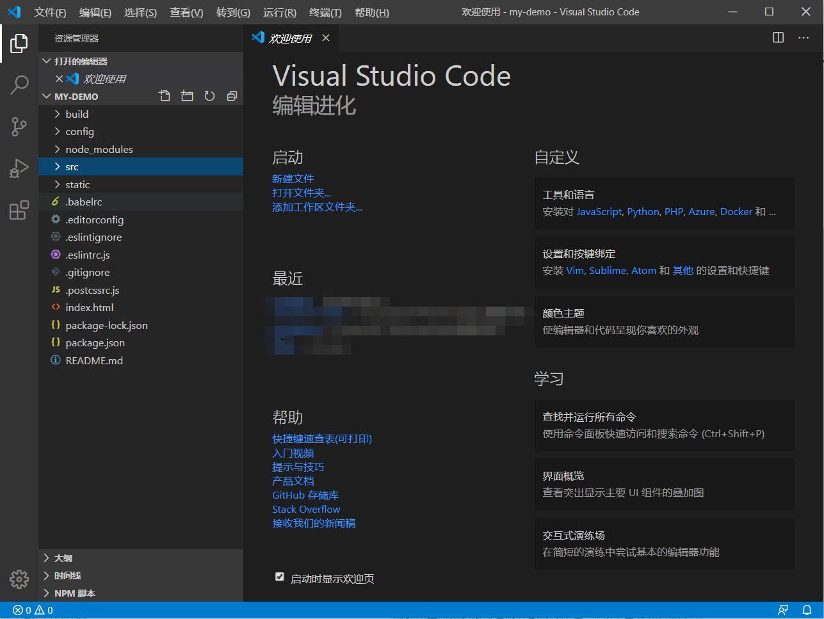Collapse all folders in explorer
Image resolution: width=824 pixels, height=619 pixels.
point(232,96)
